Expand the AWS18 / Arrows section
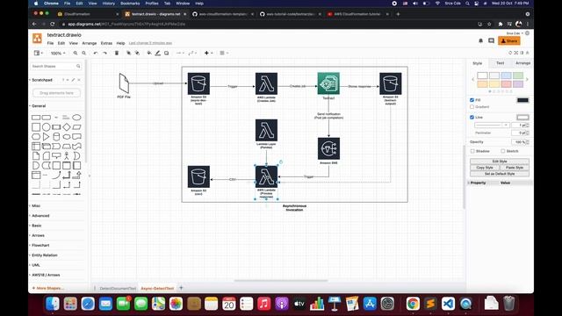 pyautogui.click(x=45, y=275)
